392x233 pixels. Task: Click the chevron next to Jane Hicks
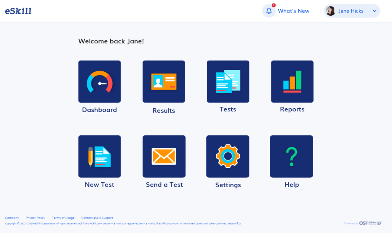click(374, 11)
